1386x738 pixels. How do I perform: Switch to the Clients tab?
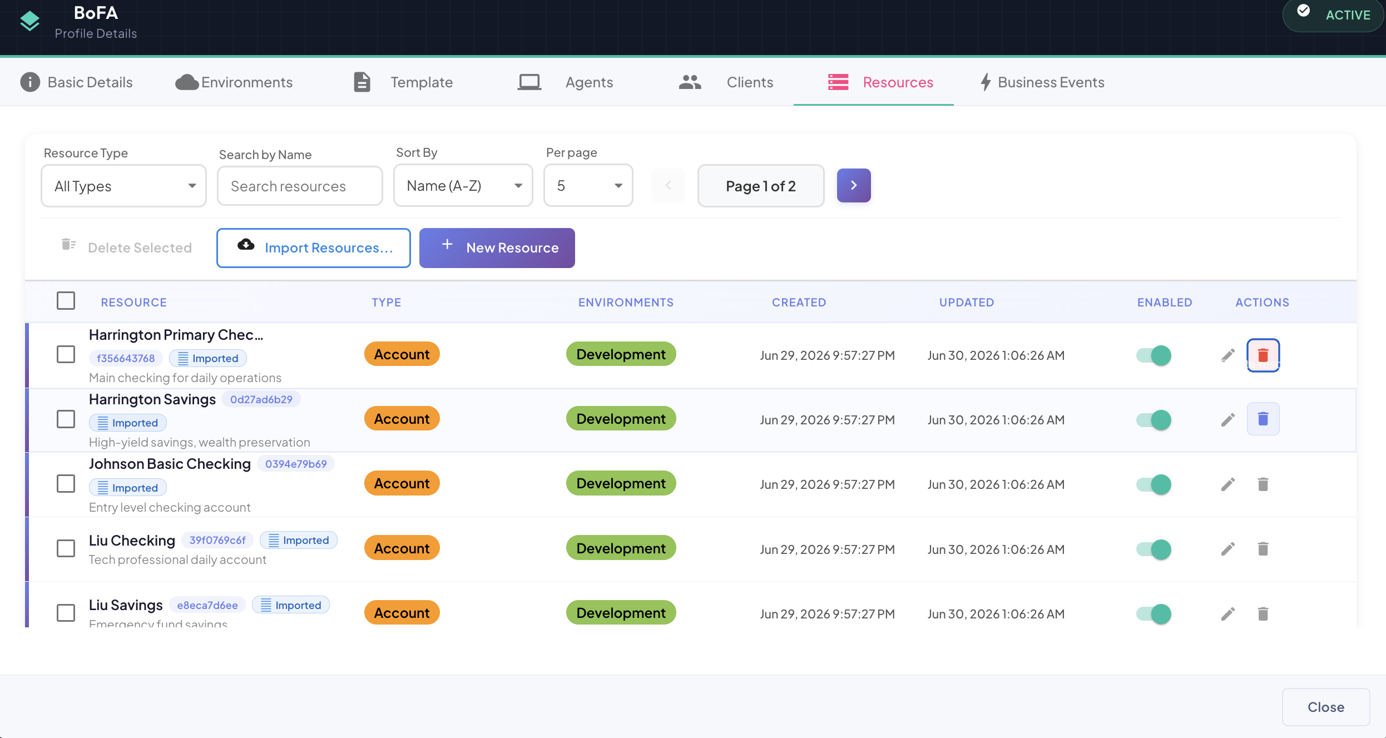pyautogui.click(x=726, y=82)
